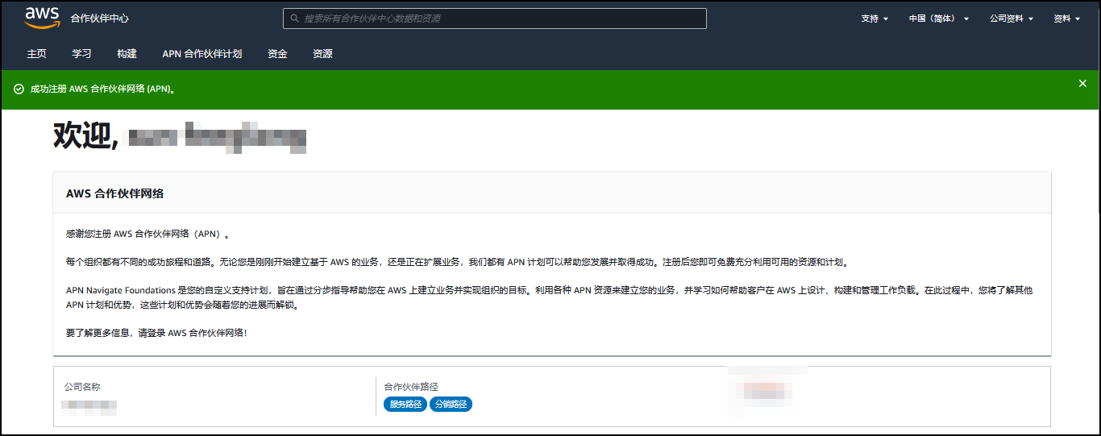1101x436 pixels.
Task: Click the 成功注册 AWS 合作伙伴网络 (APN) message
Action: 102,89
